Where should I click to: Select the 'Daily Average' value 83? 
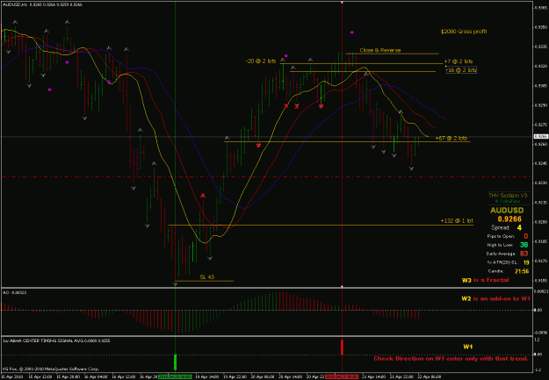coord(524,254)
